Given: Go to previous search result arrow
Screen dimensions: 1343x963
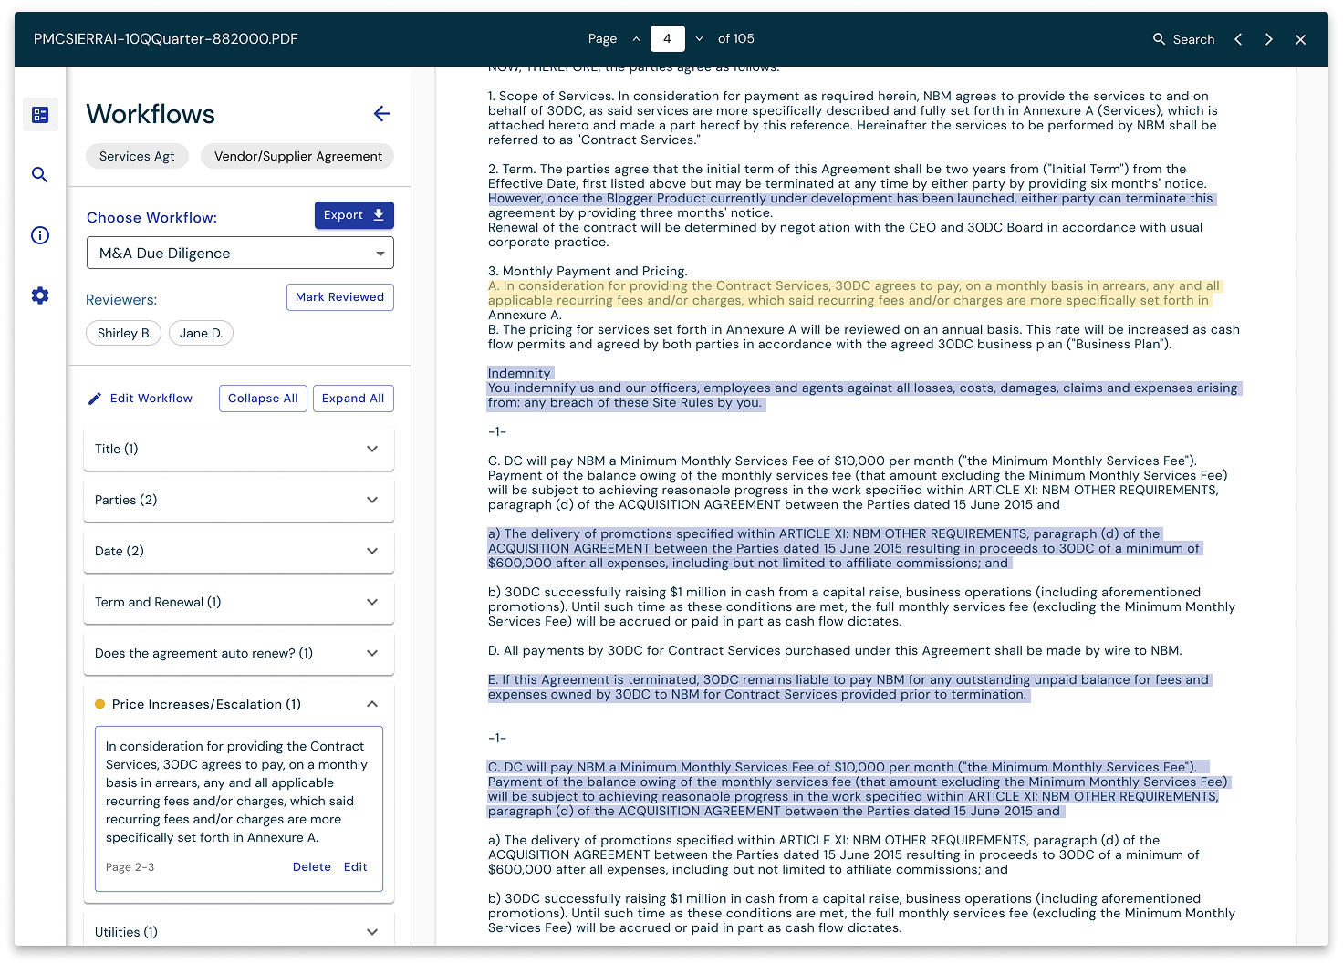Looking at the screenshot, I should tap(1238, 39).
